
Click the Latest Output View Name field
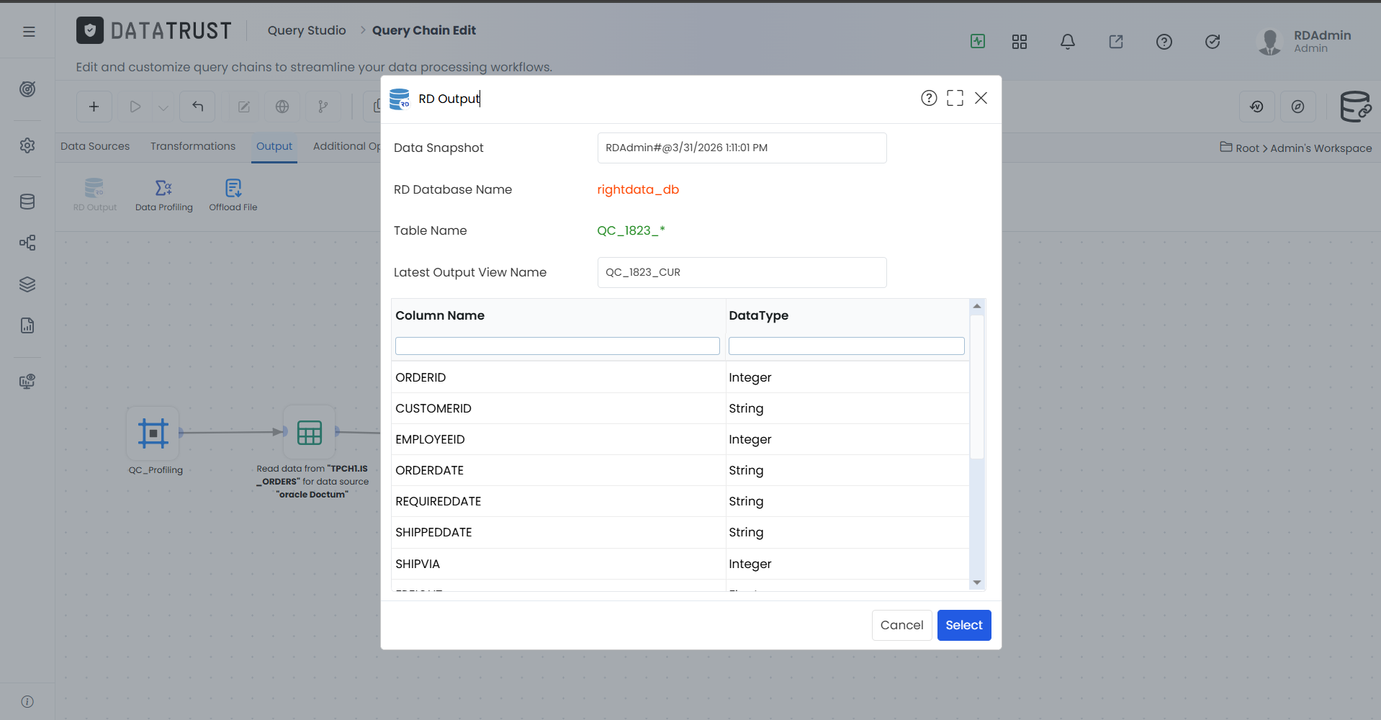(x=742, y=272)
